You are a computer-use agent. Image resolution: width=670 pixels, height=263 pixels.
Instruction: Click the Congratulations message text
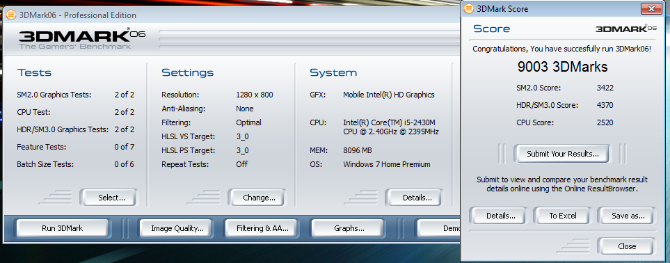pos(562,49)
